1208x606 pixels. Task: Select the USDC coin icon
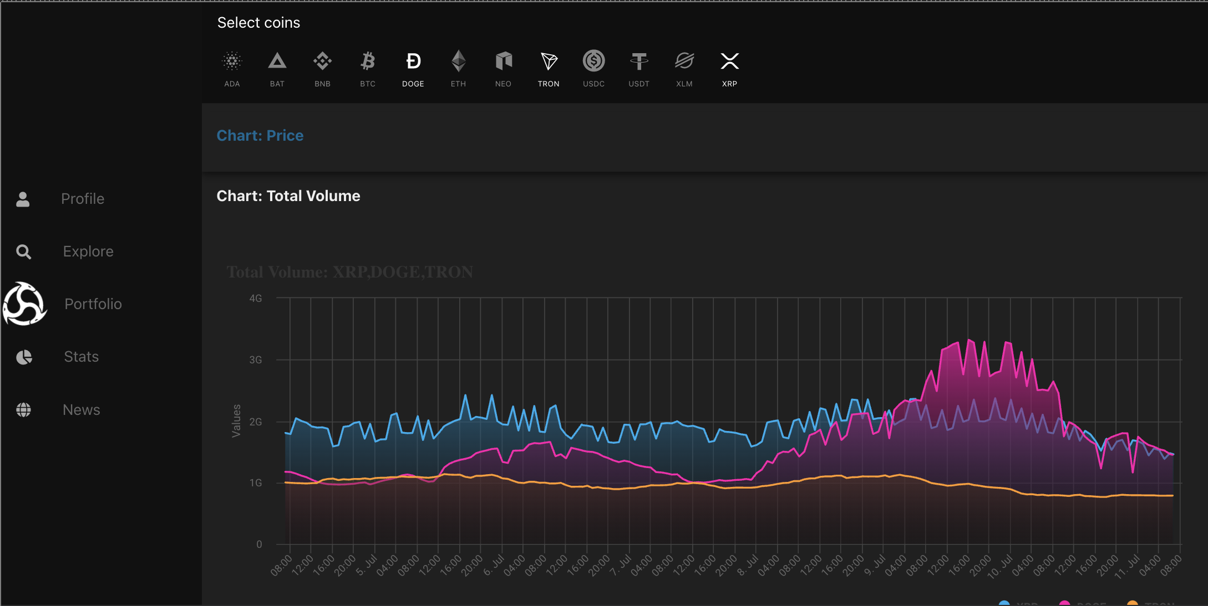pos(593,61)
